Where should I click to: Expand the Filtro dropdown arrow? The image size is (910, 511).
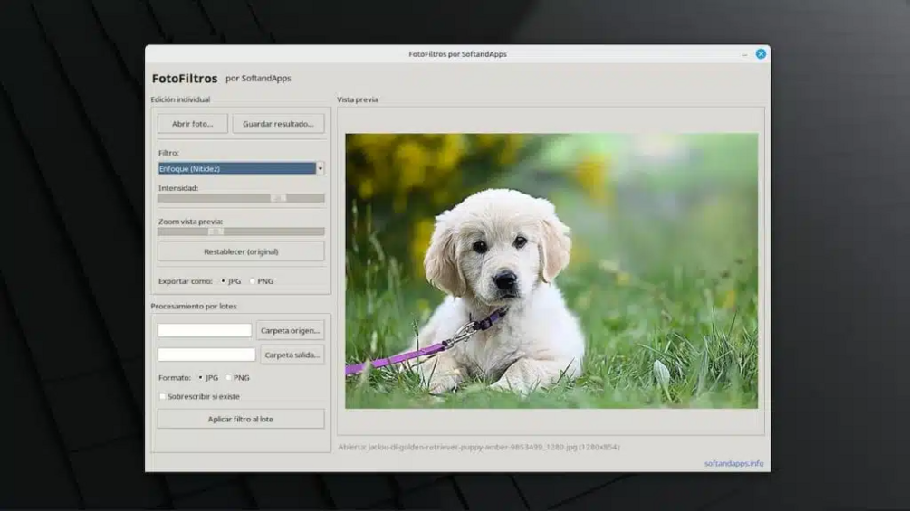click(321, 168)
